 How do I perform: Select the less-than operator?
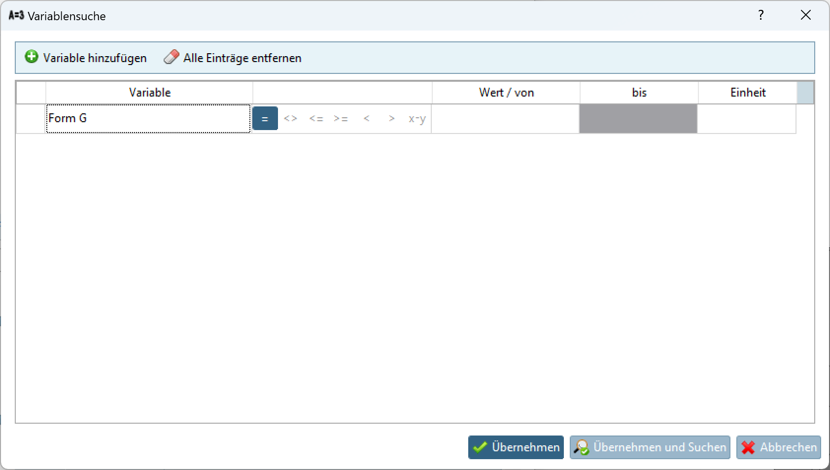click(367, 119)
